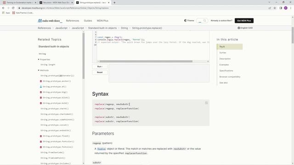This screenshot has width=294, height=165.
Task: Click experimental icon beside String.prototype.at()
Action: (41, 87)
